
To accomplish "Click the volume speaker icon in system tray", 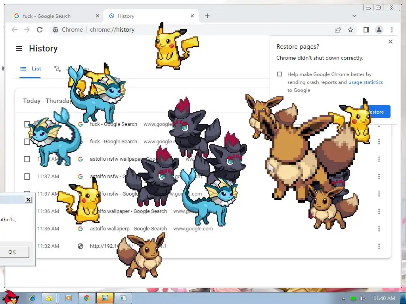I will tap(363, 298).
